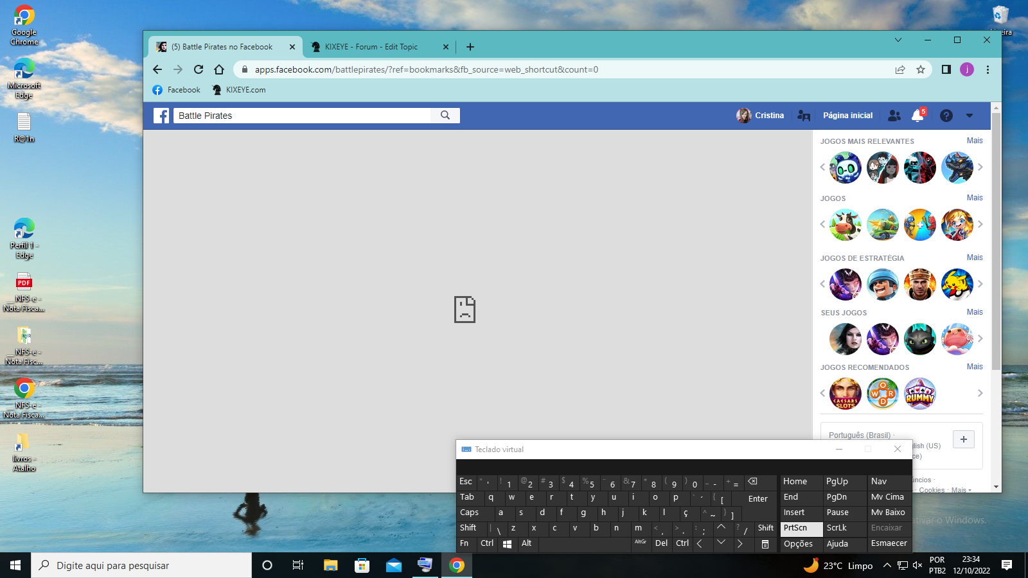Open Facebook friend requests icon

(x=894, y=116)
